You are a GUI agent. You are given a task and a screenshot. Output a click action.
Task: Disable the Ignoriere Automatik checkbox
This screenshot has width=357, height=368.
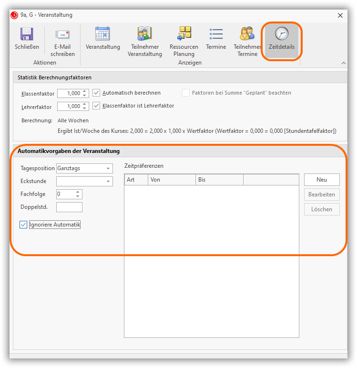[x=23, y=225]
